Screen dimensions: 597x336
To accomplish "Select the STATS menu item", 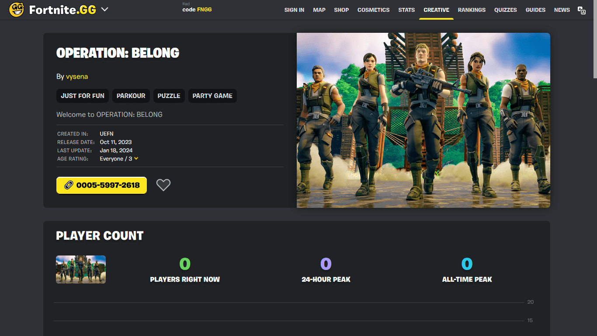I will pyautogui.click(x=406, y=10).
